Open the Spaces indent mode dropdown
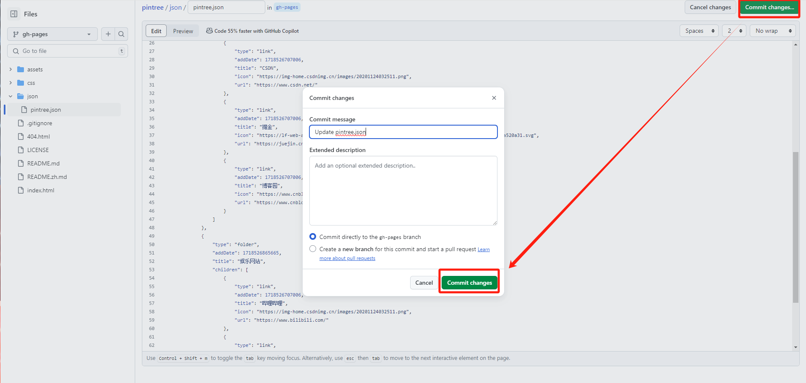This screenshot has width=806, height=383. click(699, 31)
